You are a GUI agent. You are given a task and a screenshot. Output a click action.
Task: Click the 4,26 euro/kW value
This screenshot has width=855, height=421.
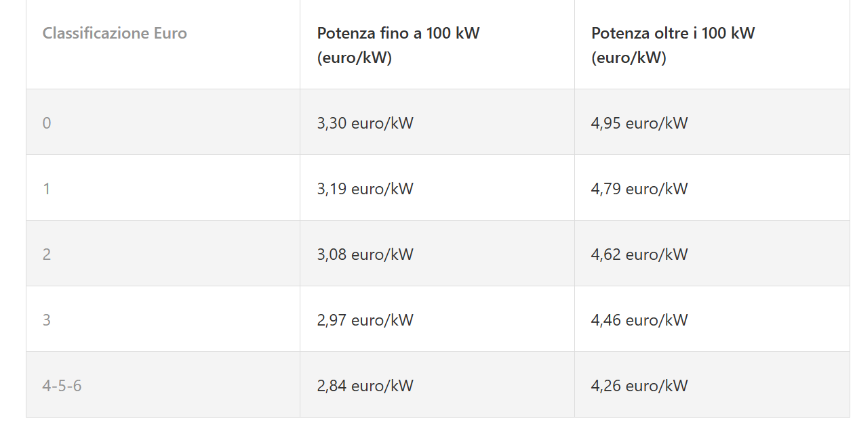(639, 386)
